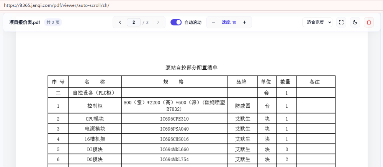This screenshot has width=383, height=167.
Task: Click the page number input showing 2
Action: [134, 22]
